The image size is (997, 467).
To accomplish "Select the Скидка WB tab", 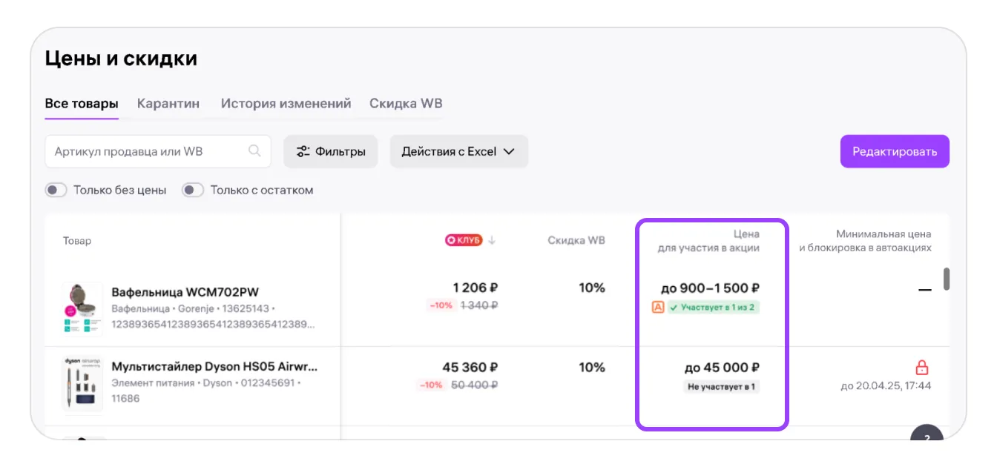I will pyautogui.click(x=406, y=104).
